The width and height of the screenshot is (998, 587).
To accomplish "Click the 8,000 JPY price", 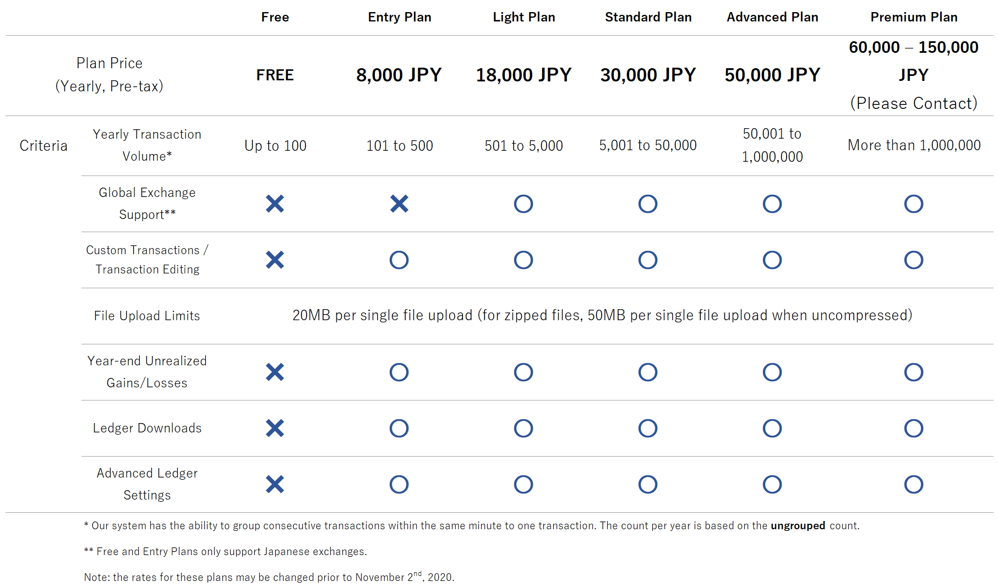I will point(399,75).
